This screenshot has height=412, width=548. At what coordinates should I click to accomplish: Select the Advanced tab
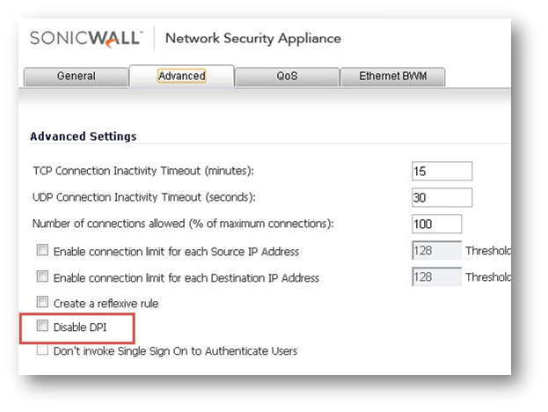(181, 77)
